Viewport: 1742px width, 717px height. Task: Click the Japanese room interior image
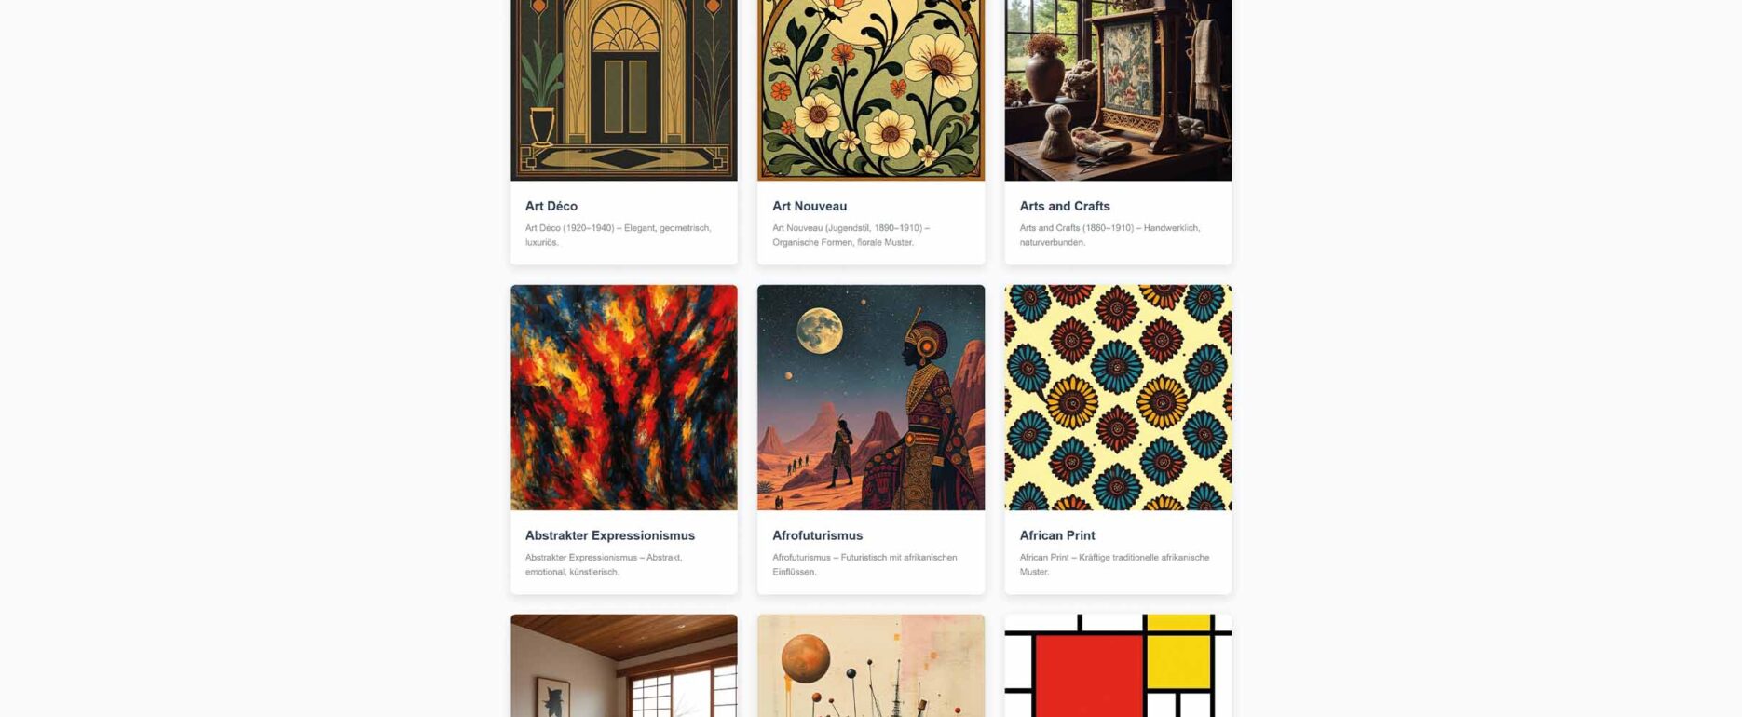click(623, 666)
